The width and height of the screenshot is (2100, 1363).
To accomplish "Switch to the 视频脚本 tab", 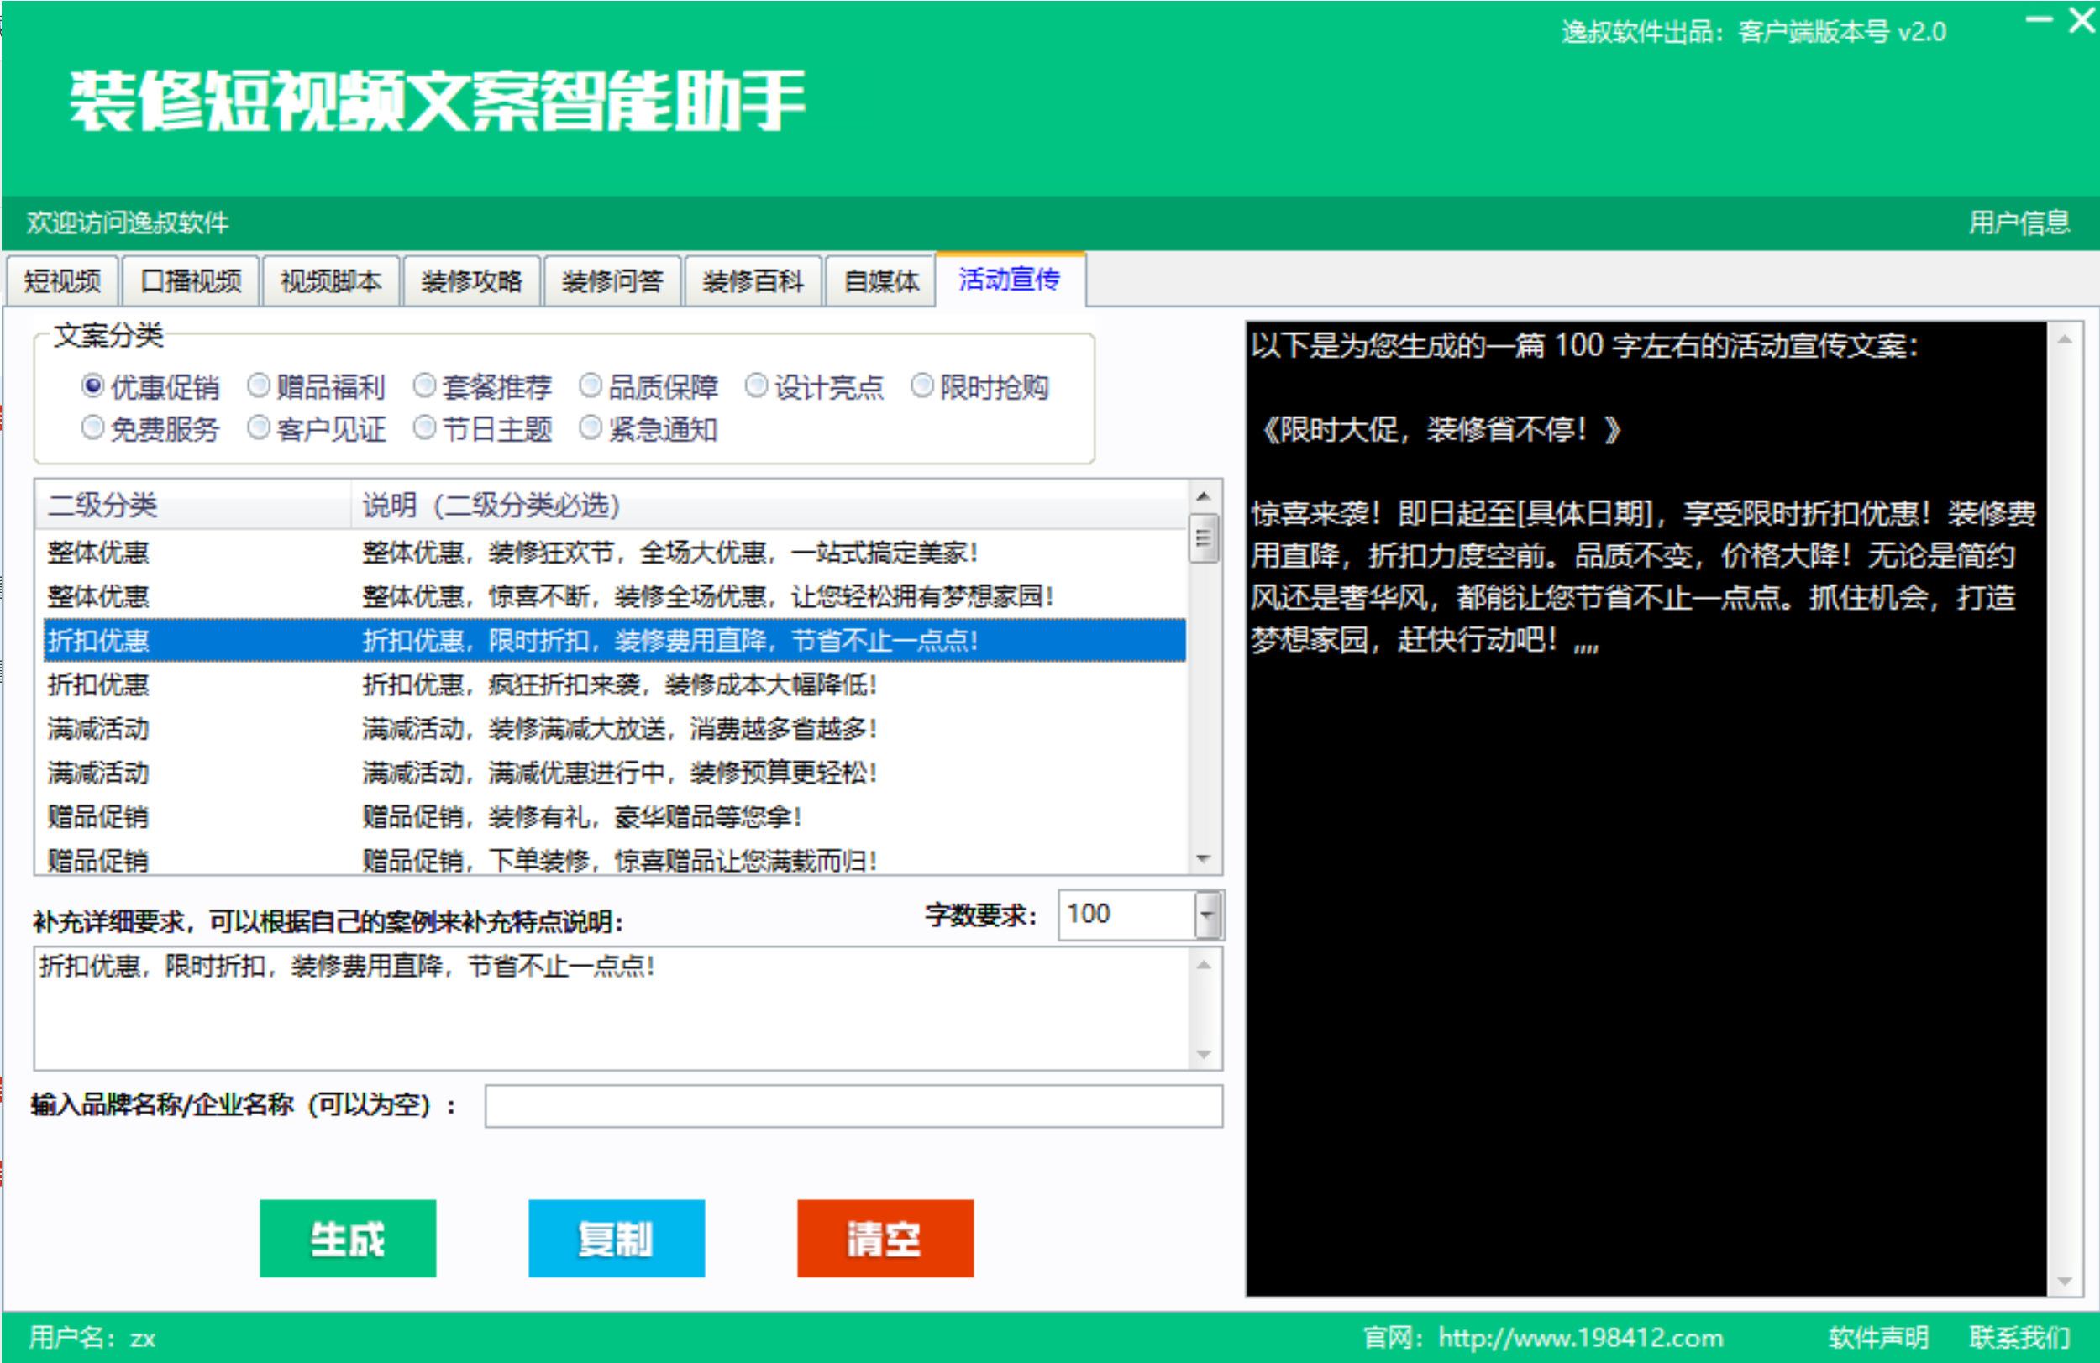I will coord(331,280).
